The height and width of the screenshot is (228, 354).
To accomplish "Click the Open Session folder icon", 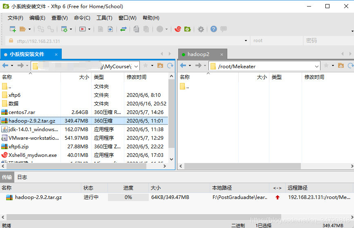I will [23, 29].
